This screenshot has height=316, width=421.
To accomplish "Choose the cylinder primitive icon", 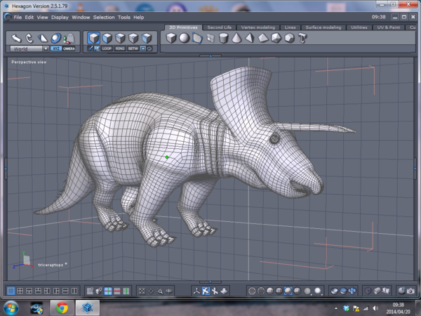I will pos(224,38).
